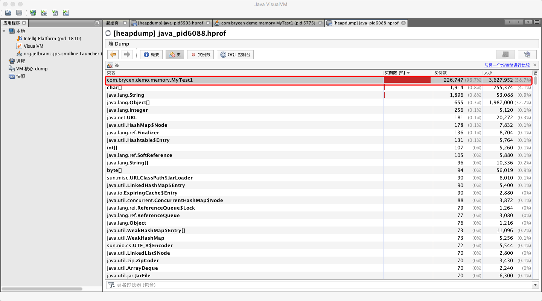
Task: Select the java.util.jar.JarFile row
Action: (x=319, y=275)
